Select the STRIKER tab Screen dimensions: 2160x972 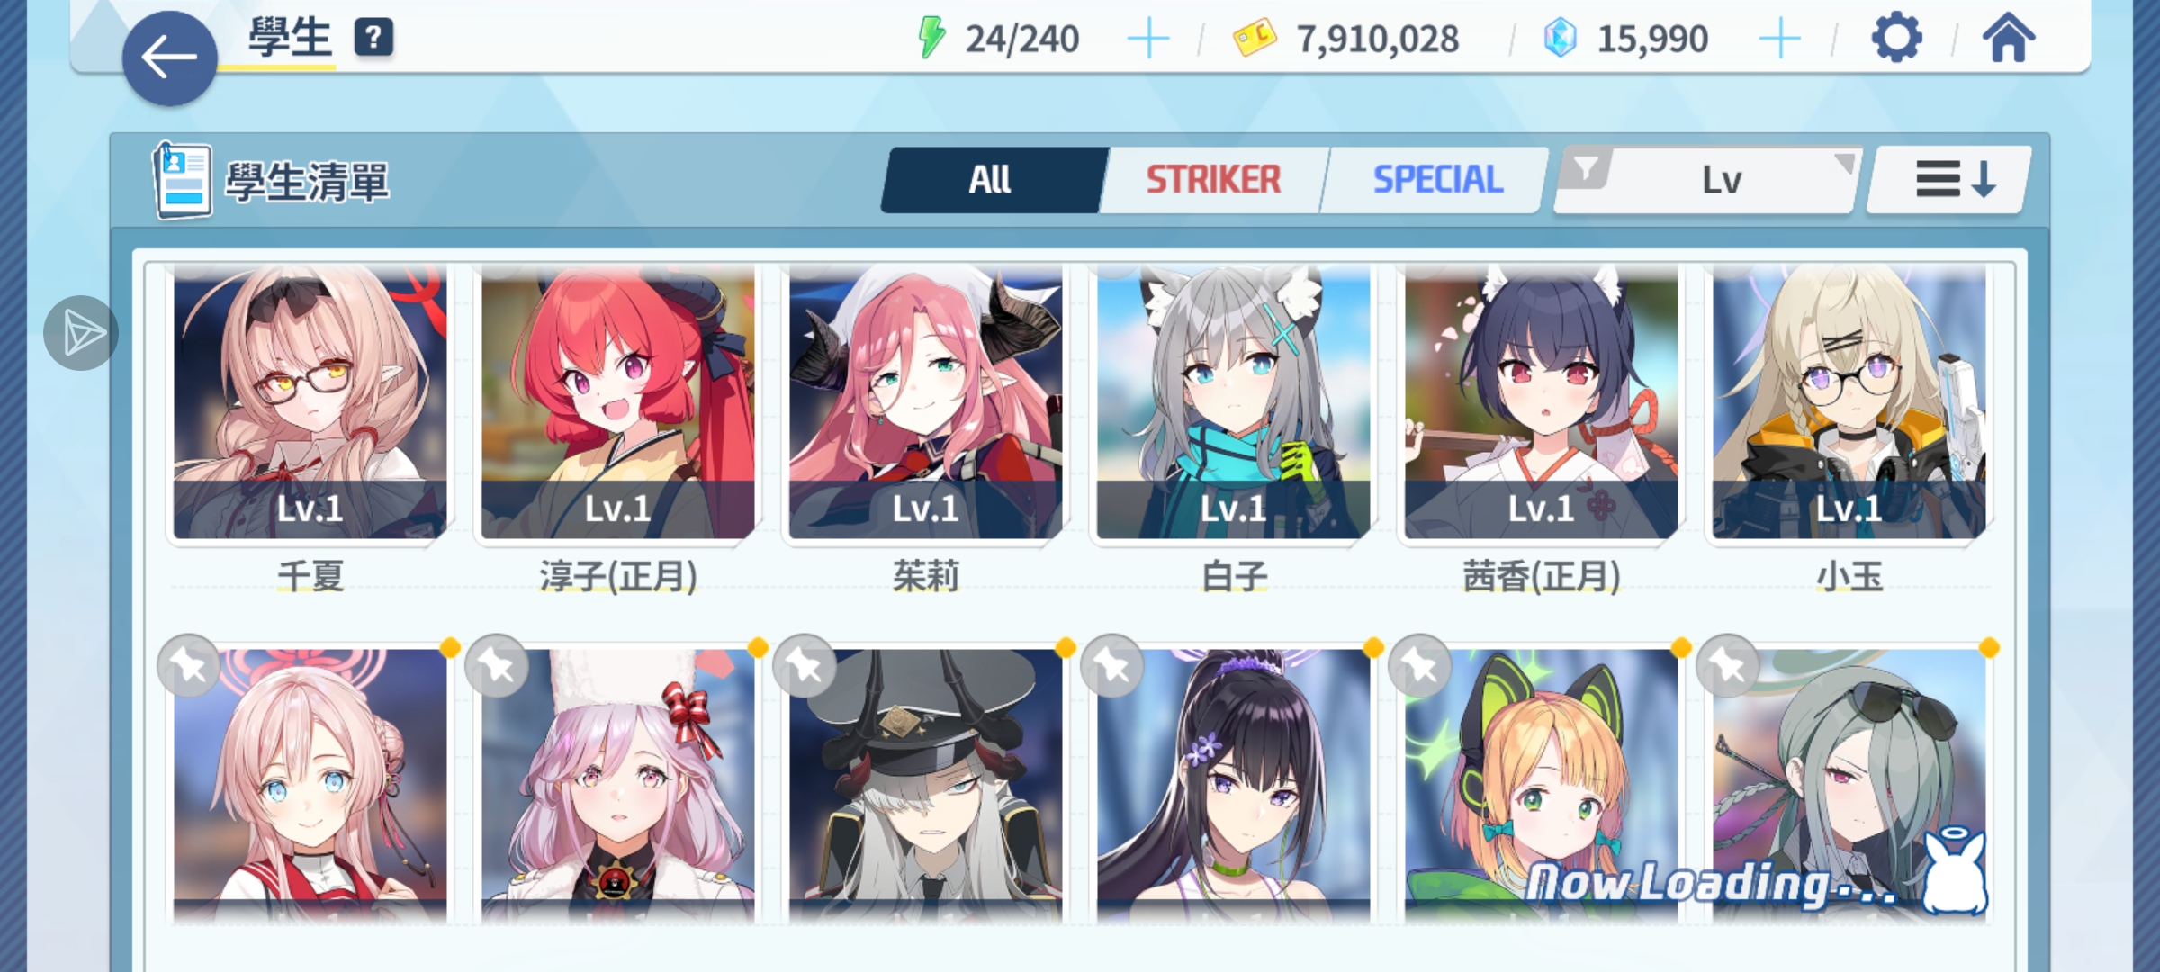click(x=1212, y=180)
